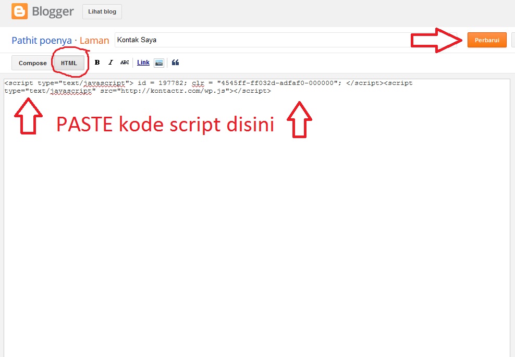Insert a blockquote with the quote icon
The image size is (515, 357).
175,62
